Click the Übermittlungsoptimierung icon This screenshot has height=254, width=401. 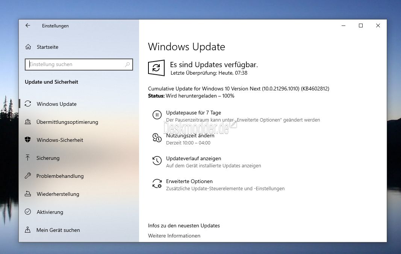point(28,122)
